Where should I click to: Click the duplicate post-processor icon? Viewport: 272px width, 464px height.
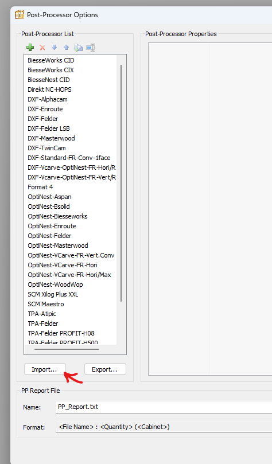click(x=78, y=48)
